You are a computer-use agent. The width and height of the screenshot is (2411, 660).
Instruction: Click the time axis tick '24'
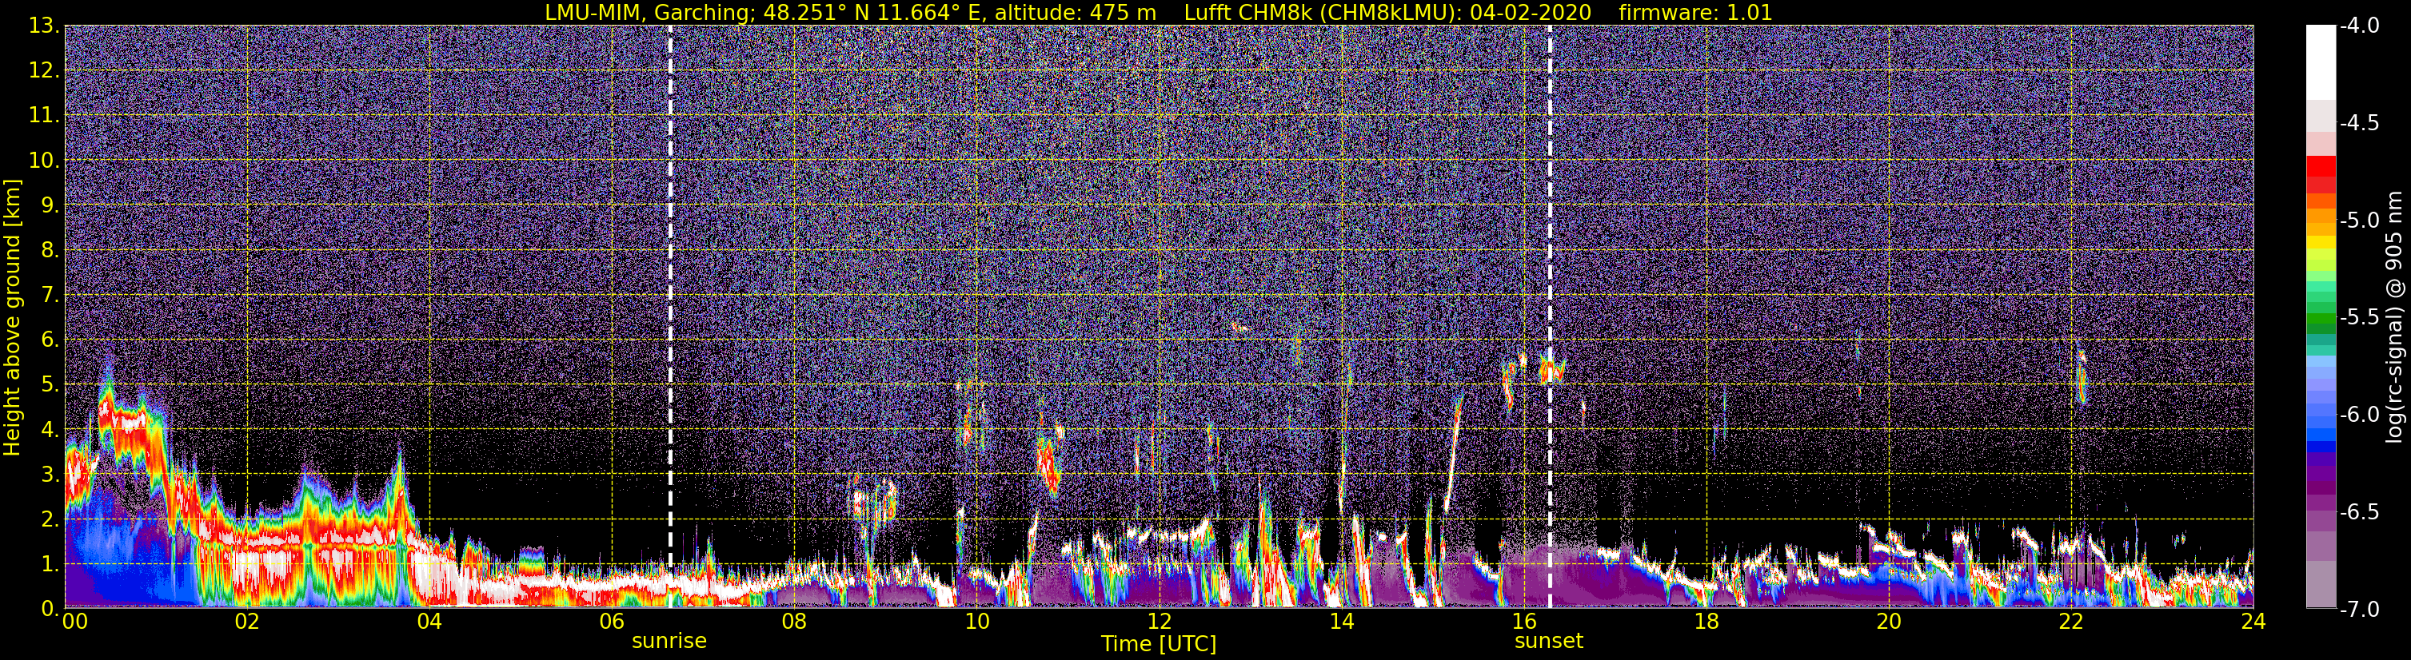[2253, 622]
